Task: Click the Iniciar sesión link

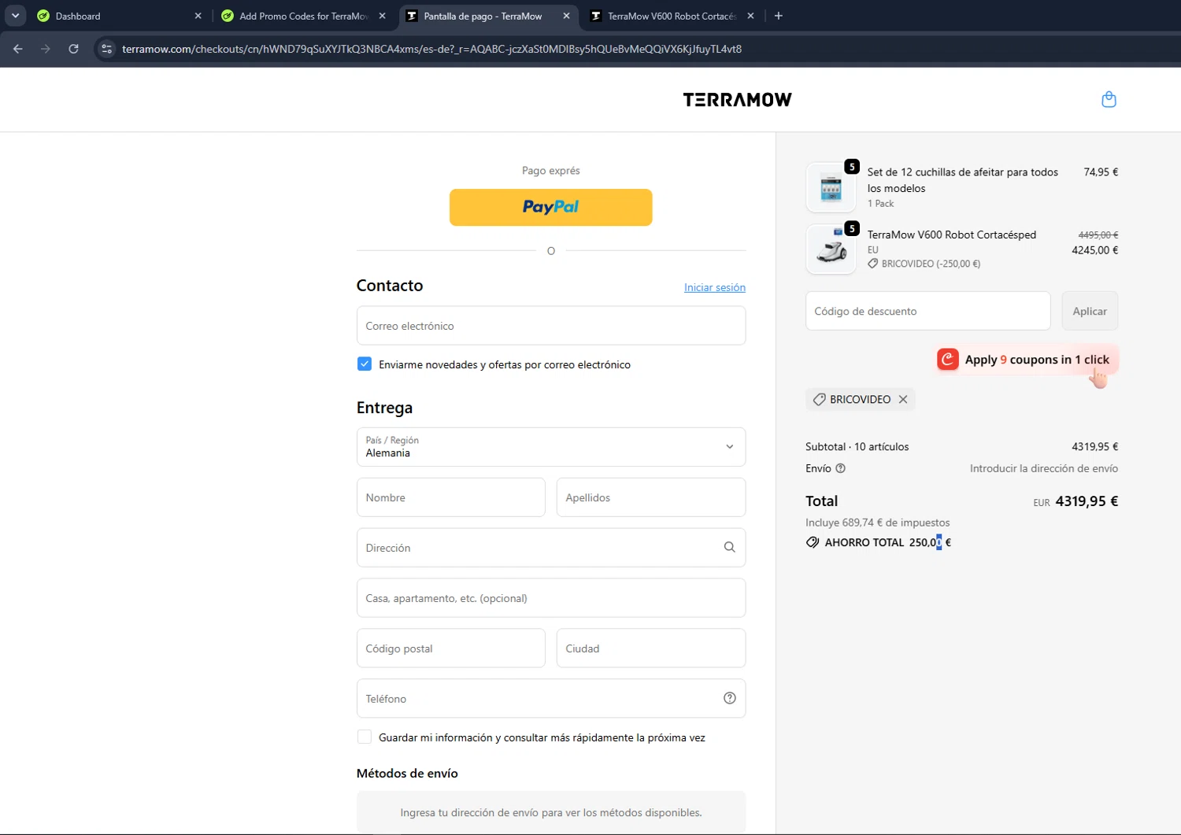Action: [715, 287]
